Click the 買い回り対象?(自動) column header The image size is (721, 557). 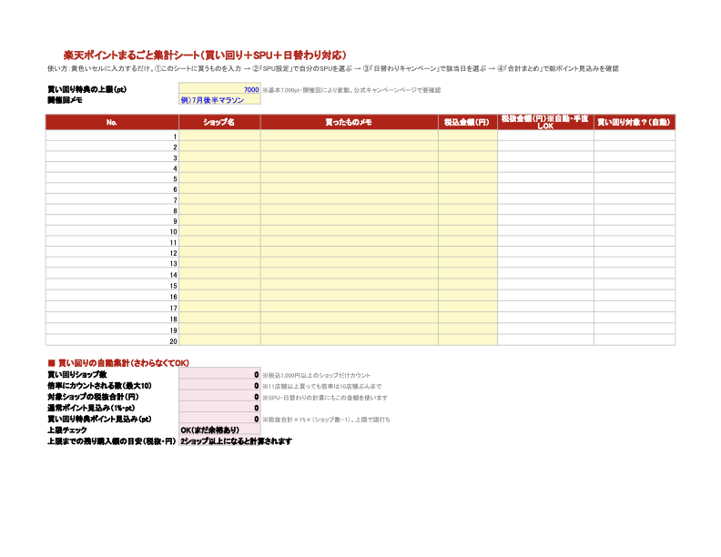point(635,122)
